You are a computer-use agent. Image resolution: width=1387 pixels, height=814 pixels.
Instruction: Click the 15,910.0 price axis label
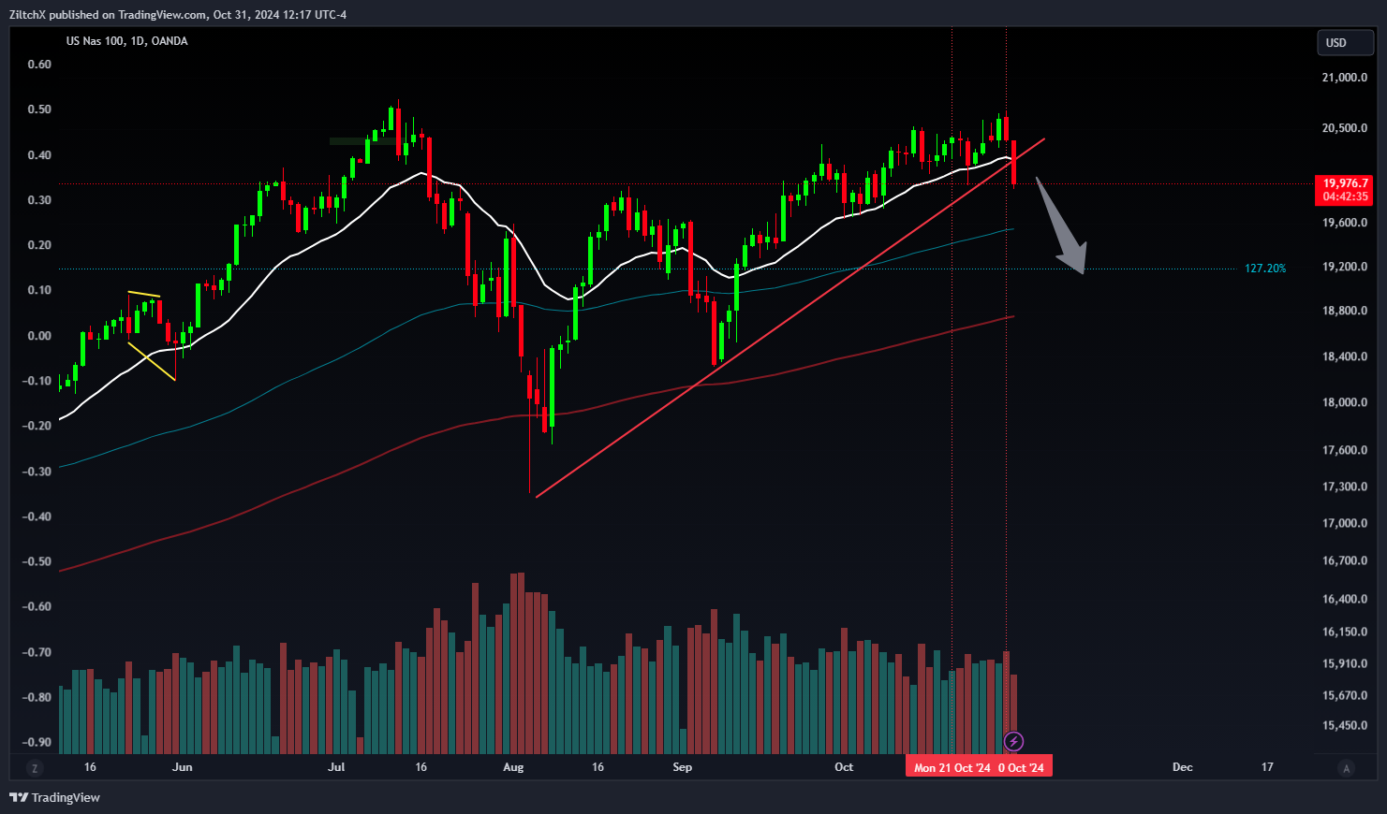coord(1344,663)
